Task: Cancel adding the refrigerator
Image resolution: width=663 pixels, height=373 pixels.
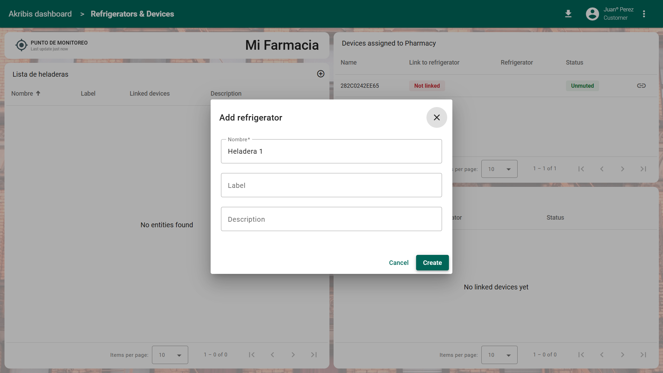Action: (x=398, y=263)
